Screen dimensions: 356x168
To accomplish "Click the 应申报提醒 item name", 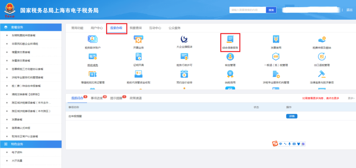I will click(75, 116).
